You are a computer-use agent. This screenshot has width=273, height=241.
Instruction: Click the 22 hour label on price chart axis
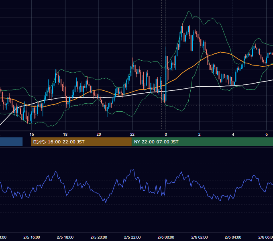coord(132,135)
